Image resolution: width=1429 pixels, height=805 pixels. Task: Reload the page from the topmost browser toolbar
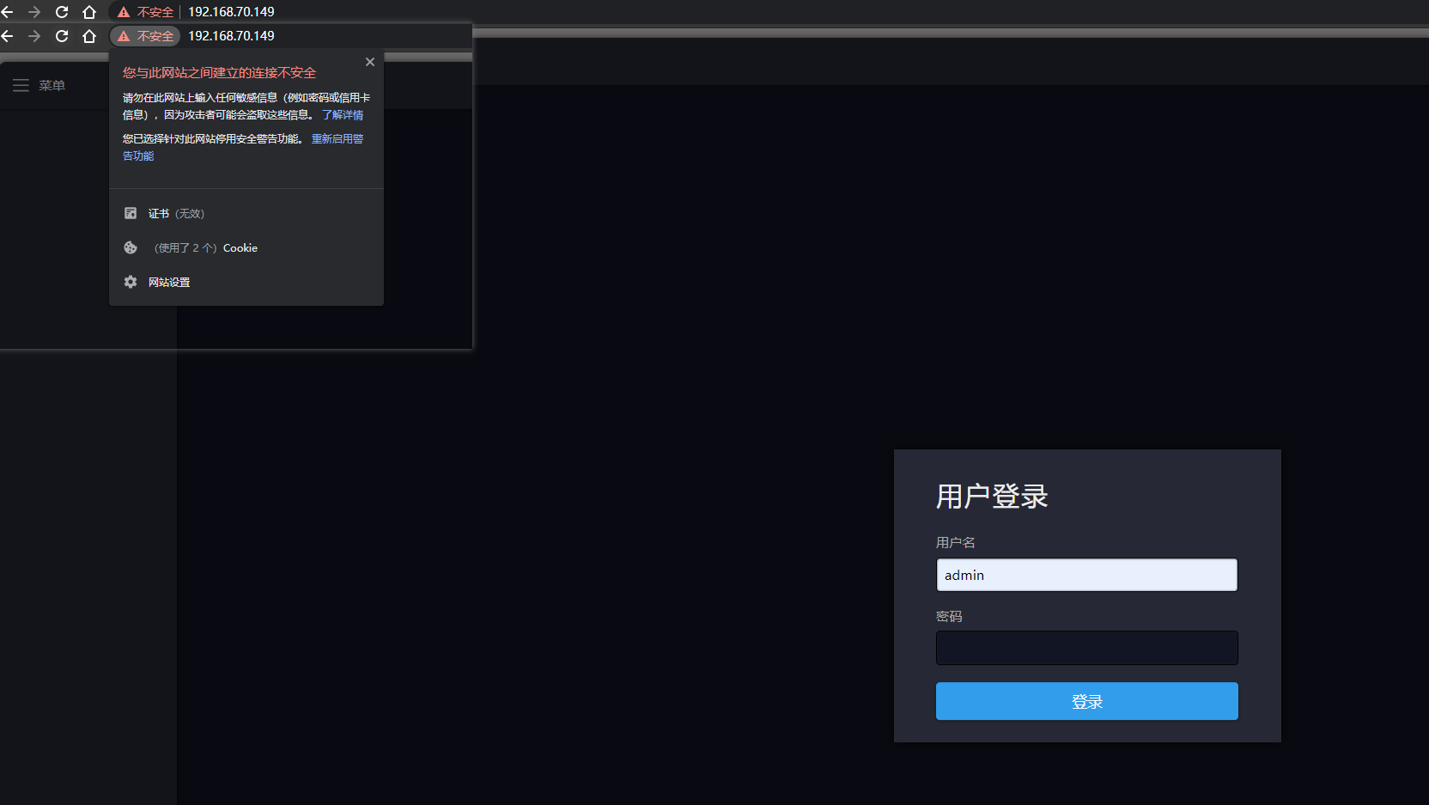point(62,12)
